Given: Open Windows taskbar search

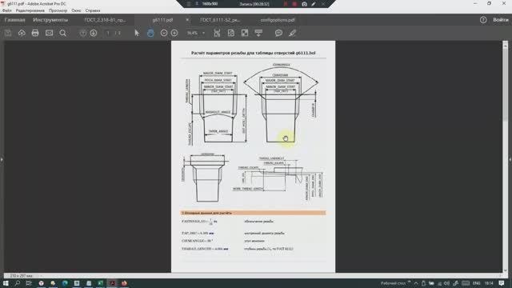Looking at the screenshot, I should point(18,283).
